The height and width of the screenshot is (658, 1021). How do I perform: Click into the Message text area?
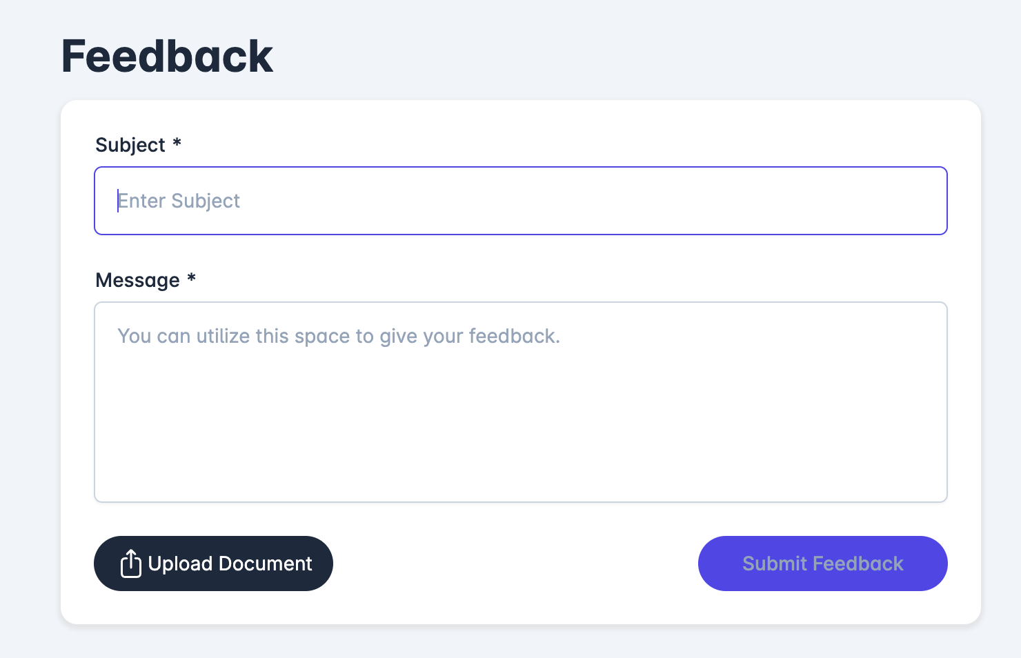pos(521,402)
